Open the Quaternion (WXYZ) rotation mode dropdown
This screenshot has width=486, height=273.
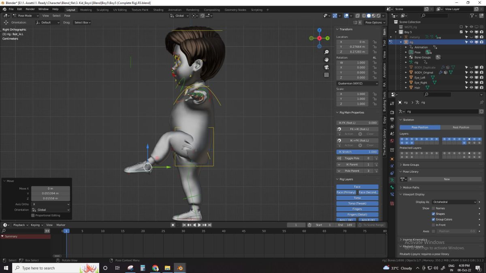pos(357,83)
